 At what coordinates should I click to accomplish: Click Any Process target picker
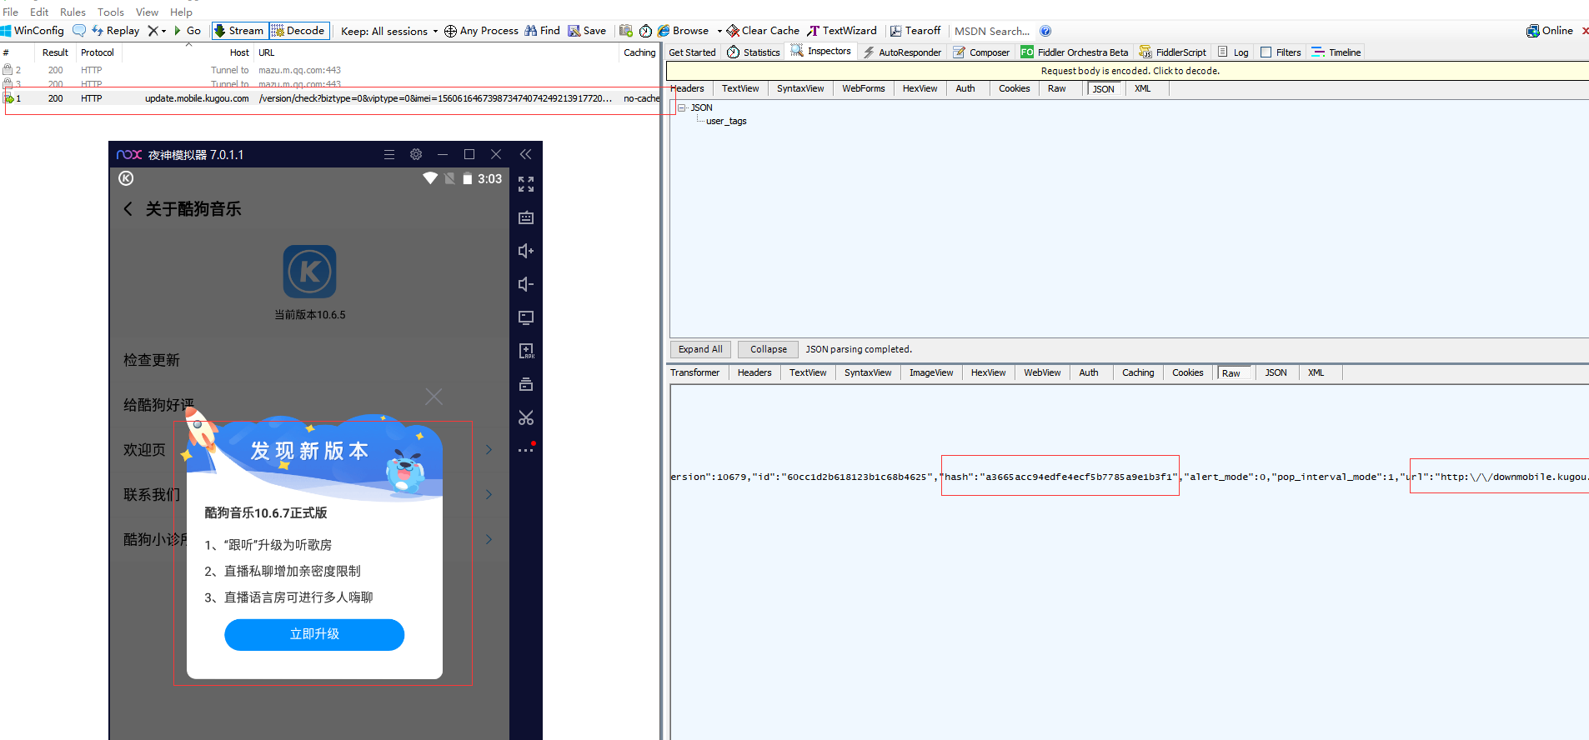(x=481, y=31)
